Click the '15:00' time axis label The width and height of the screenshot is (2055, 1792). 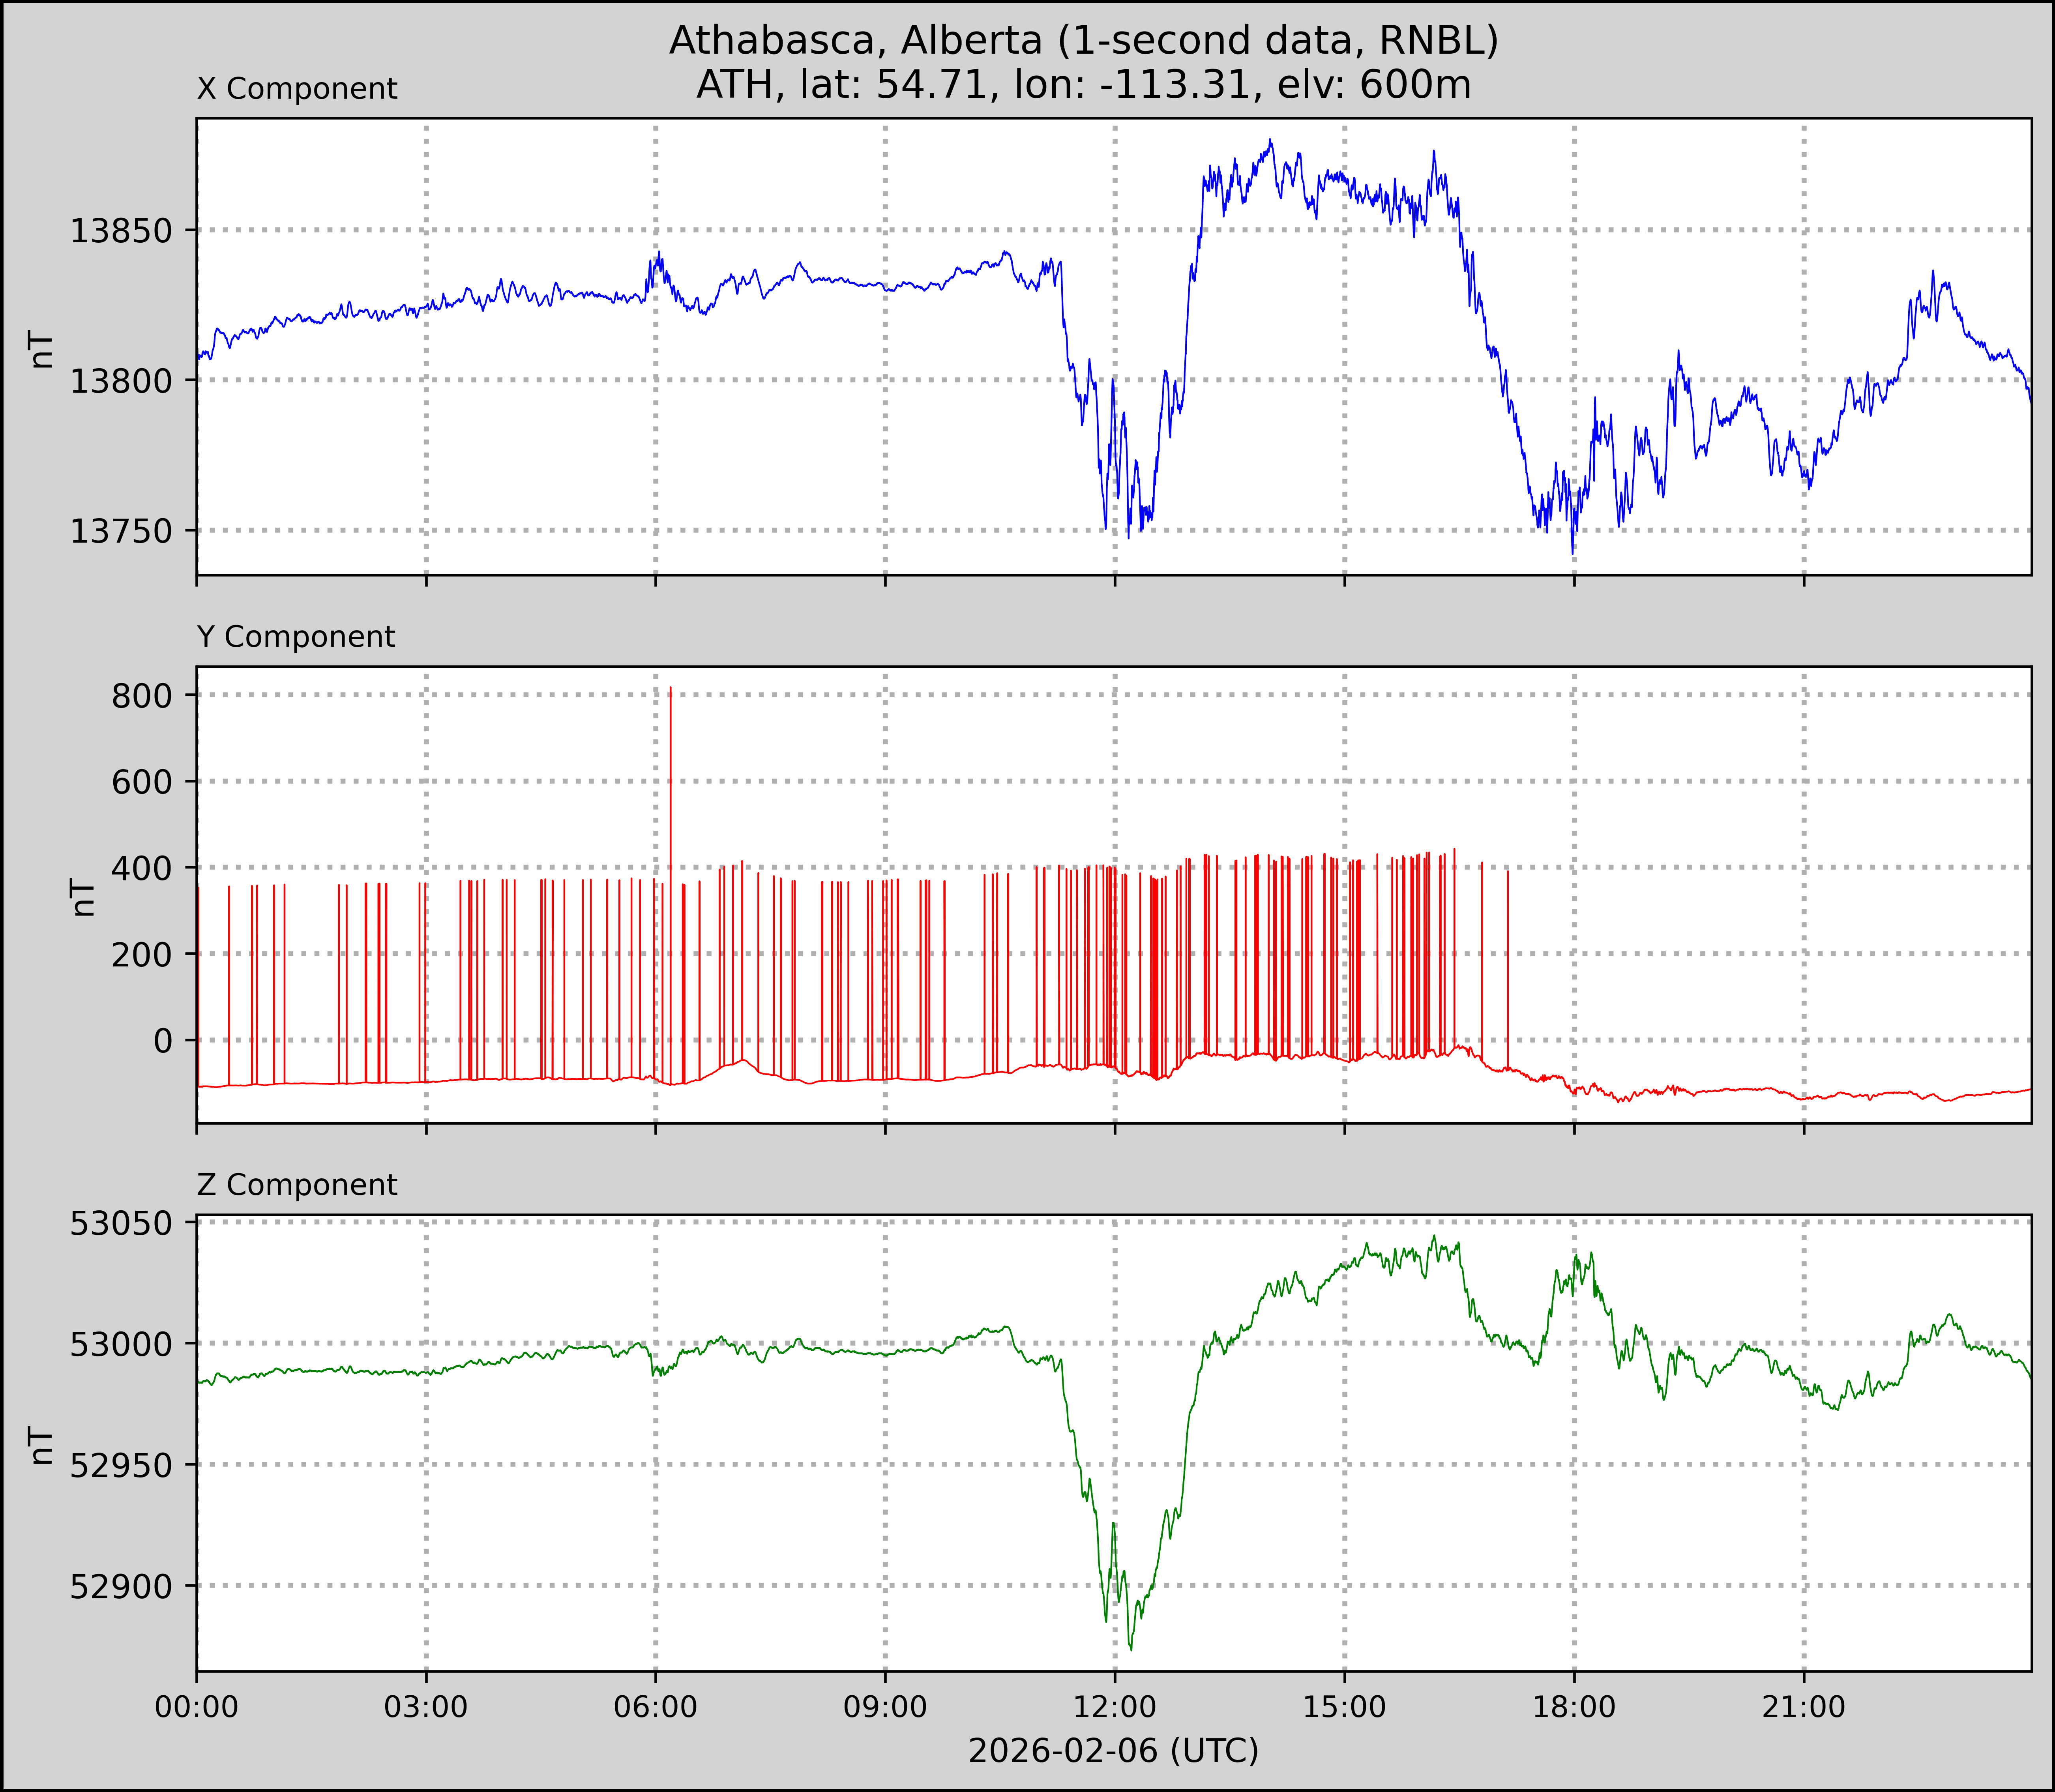point(1344,1706)
